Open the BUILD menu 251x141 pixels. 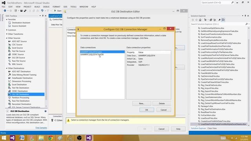click(37, 7)
